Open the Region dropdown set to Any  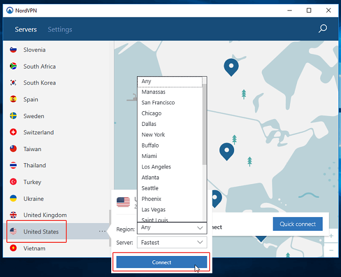tap(172, 228)
